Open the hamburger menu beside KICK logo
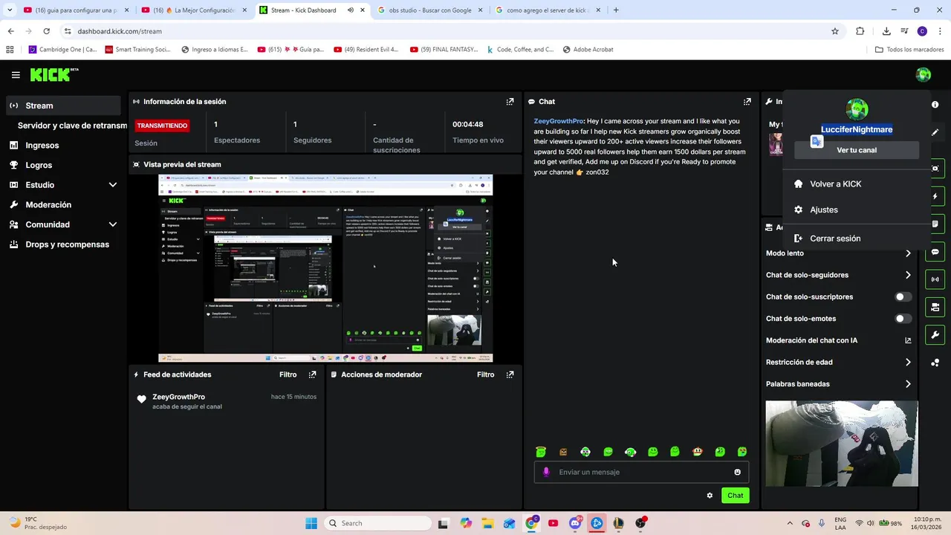Screen dimensions: 951x535 [x=16, y=75]
